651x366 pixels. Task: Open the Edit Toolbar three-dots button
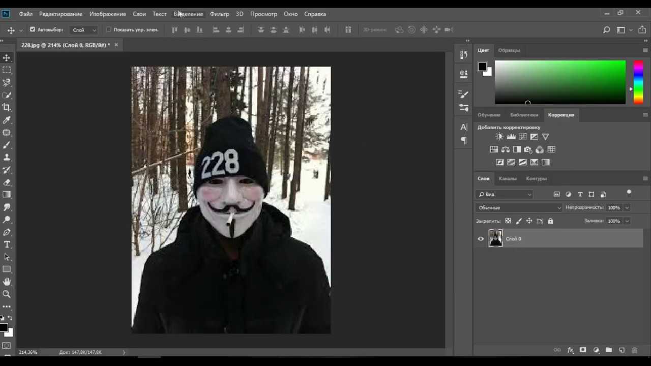[x=7, y=307]
